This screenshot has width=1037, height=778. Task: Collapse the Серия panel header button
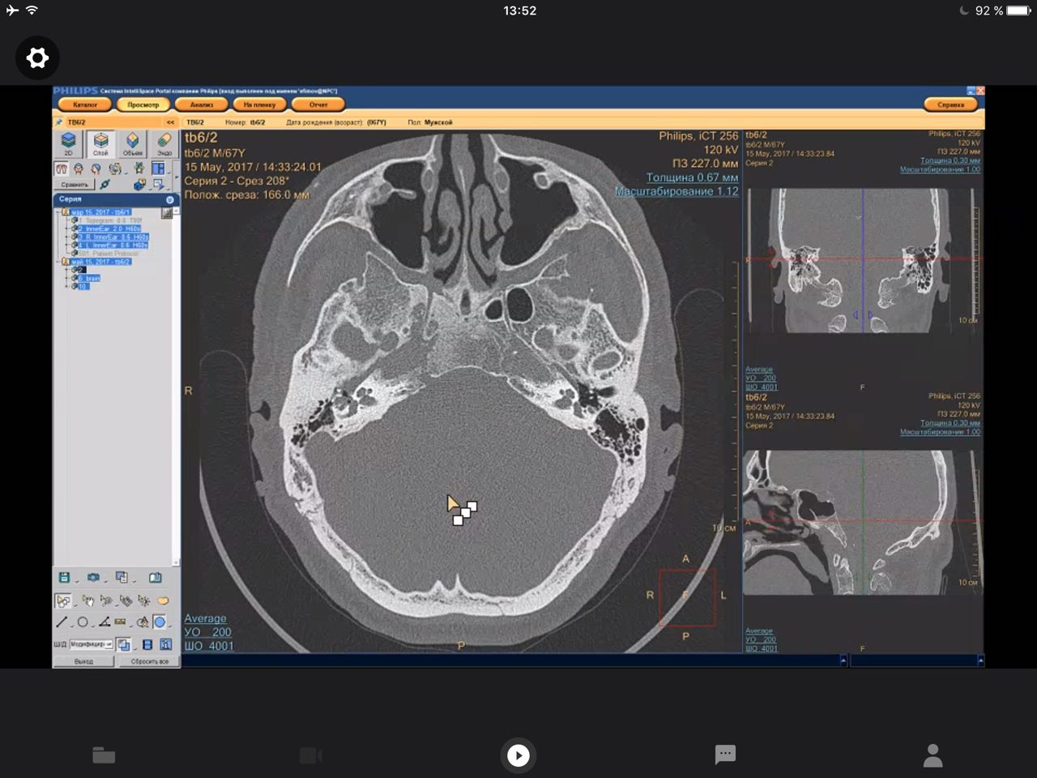(170, 199)
